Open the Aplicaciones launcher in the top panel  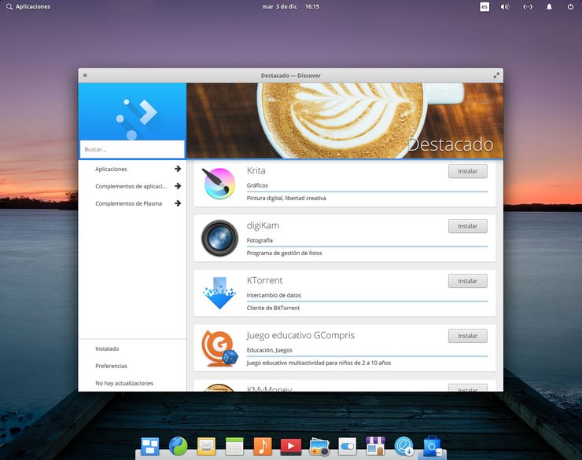28,6
